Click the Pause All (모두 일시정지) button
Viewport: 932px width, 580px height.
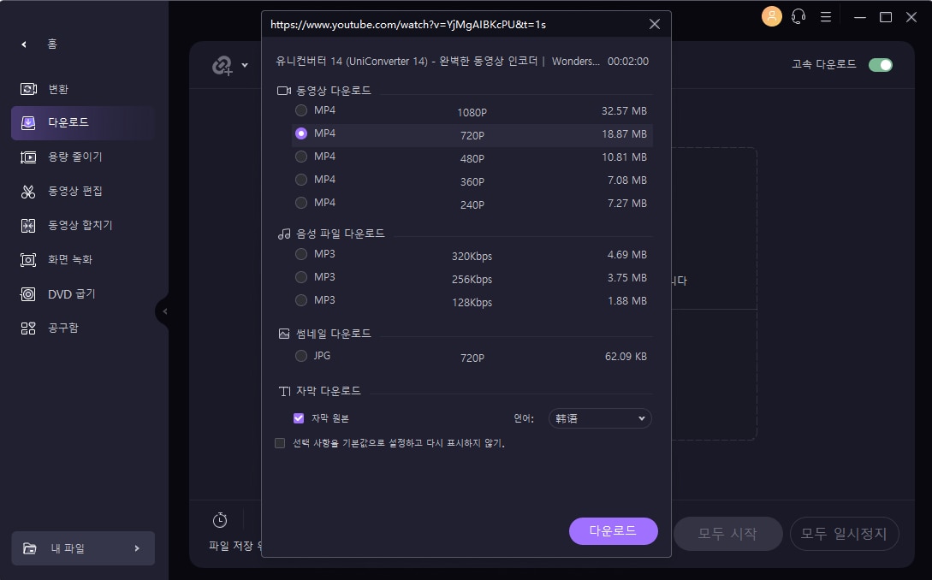[x=844, y=534]
